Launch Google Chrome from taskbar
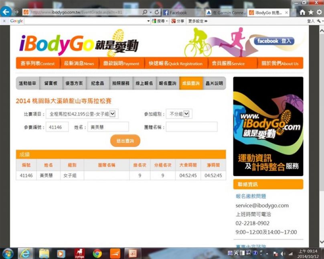The image size is (324, 259). 97,253
